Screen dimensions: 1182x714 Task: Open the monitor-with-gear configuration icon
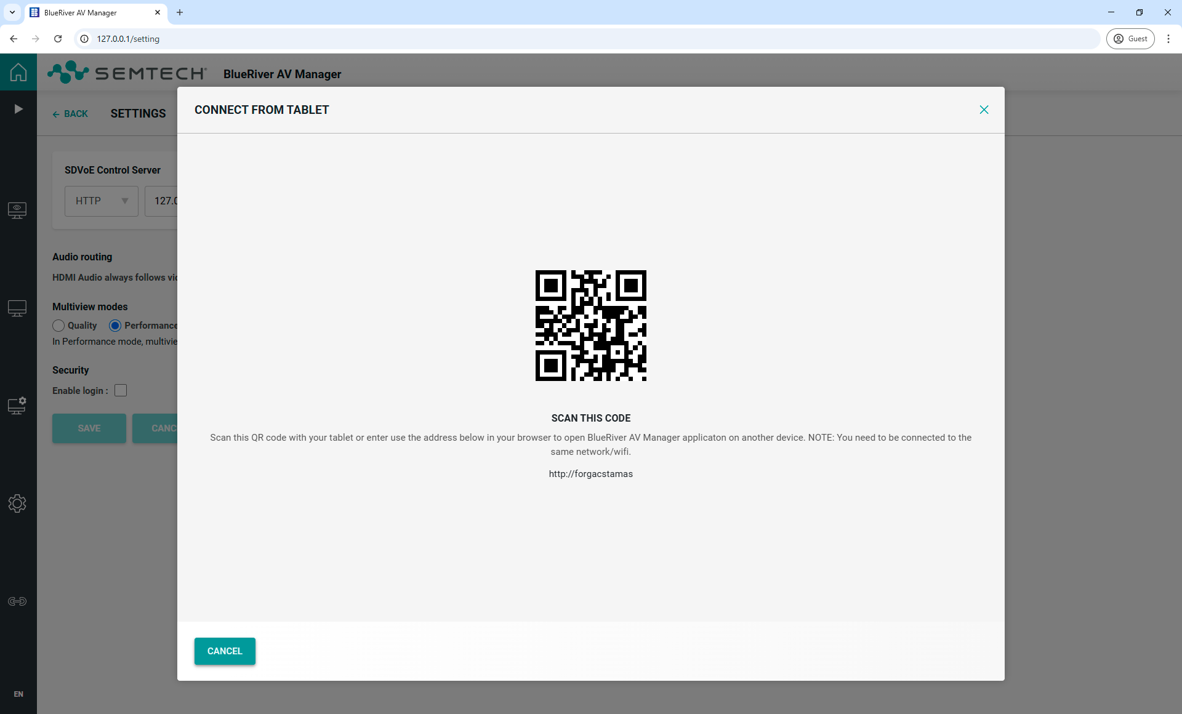pyautogui.click(x=17, y=405)
